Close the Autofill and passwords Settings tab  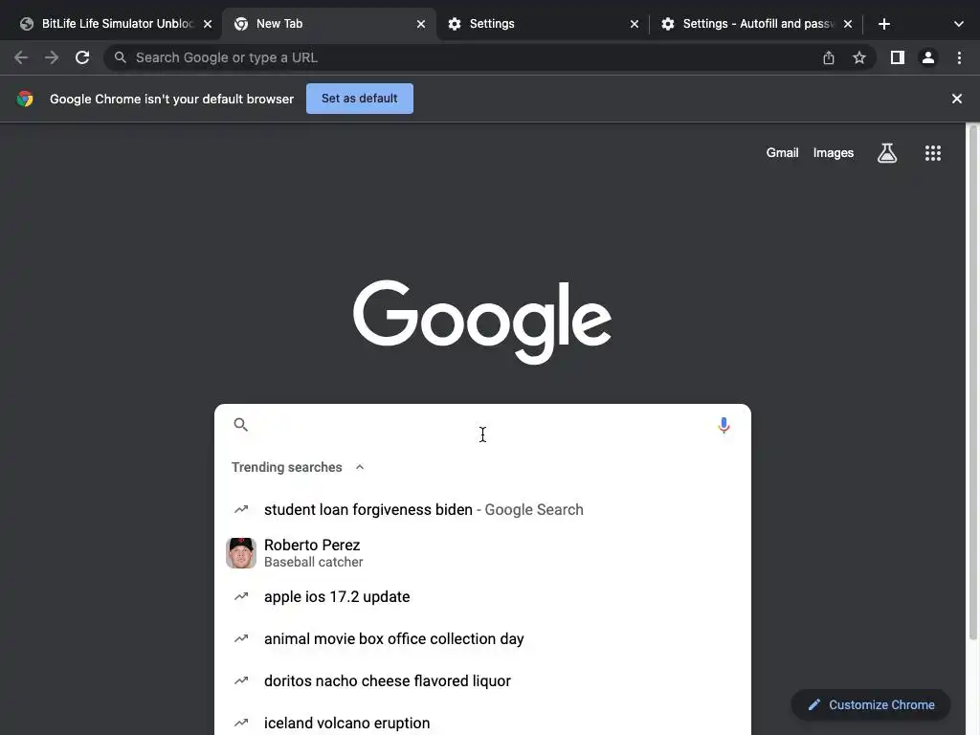(x=848, y=24)
